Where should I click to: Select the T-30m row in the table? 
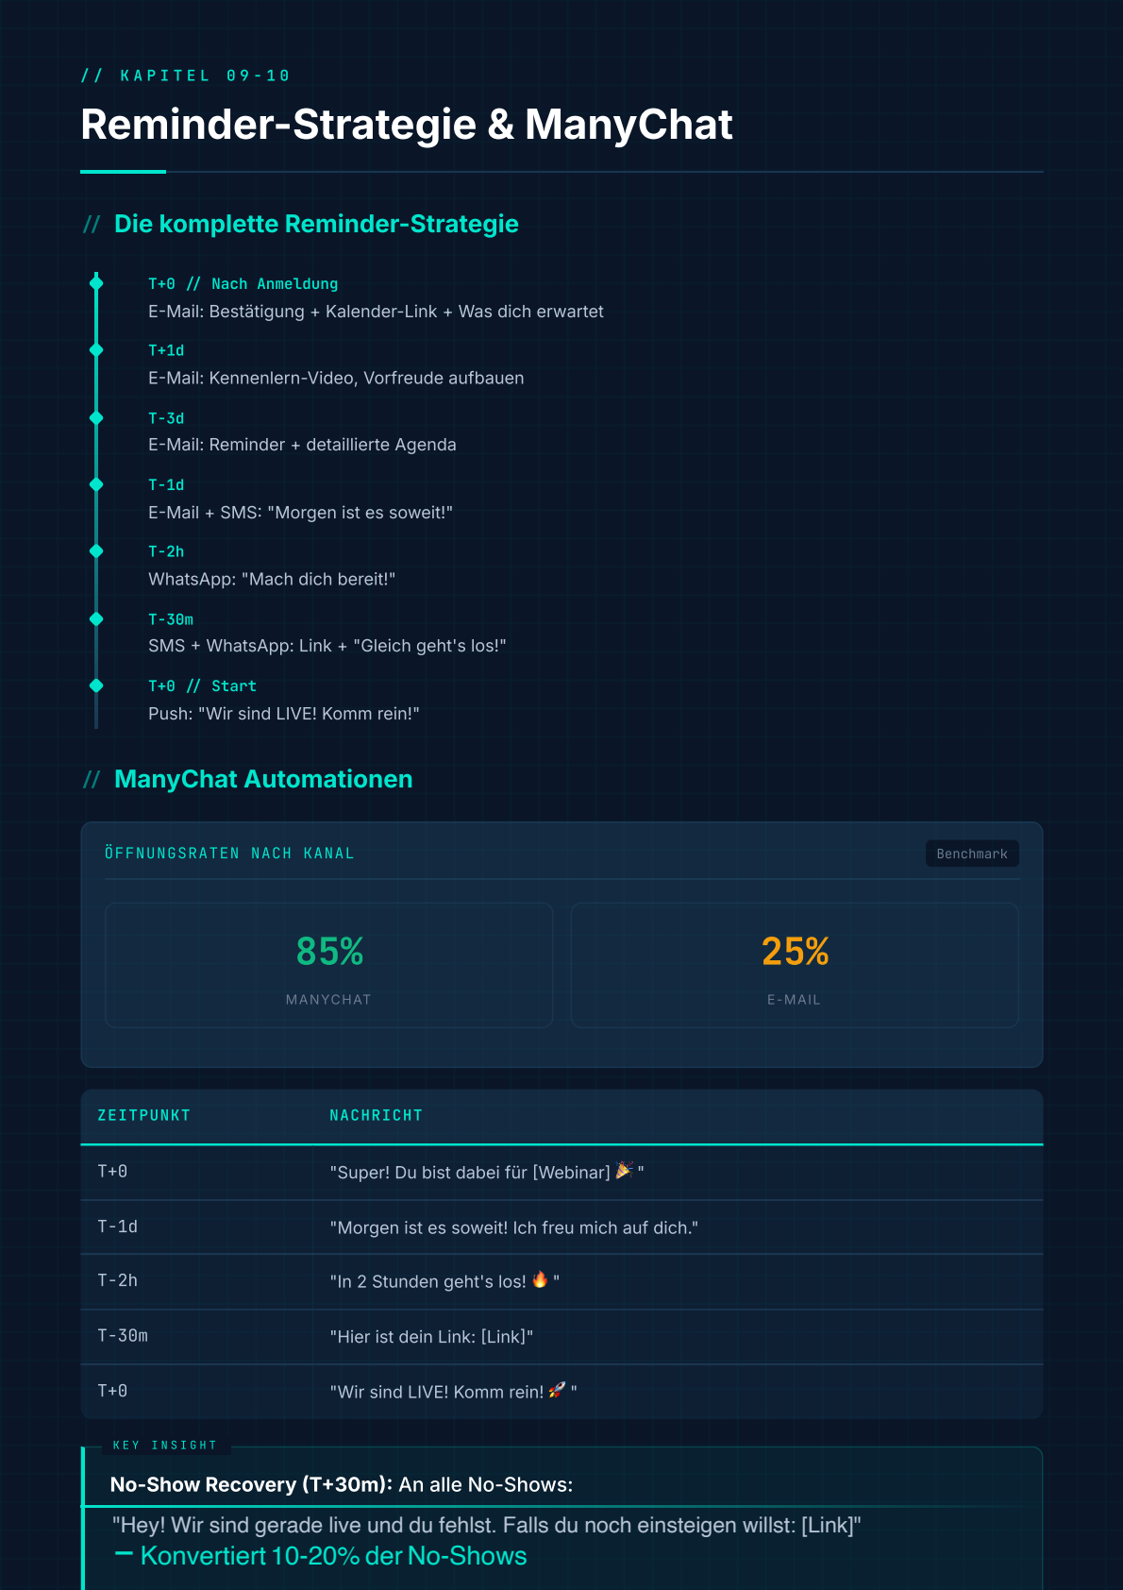pos(561,1336)
